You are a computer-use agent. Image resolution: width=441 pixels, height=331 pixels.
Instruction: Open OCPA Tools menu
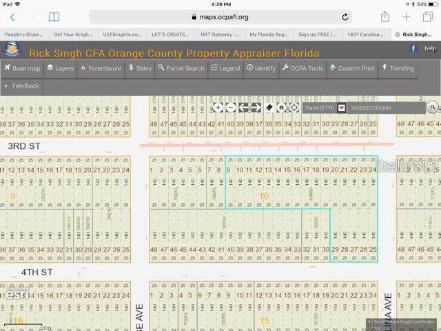click(x=302, y=68)
